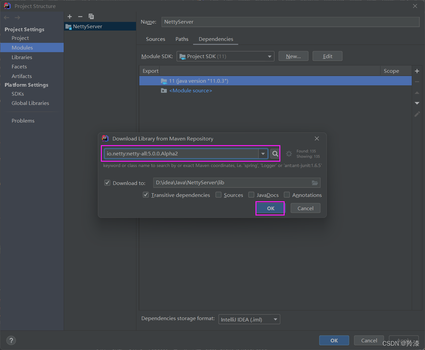The width and height of the screenshot is (425, 350).
Task: Focus the Maven coordinates search field
Action: tap(181, 154)
